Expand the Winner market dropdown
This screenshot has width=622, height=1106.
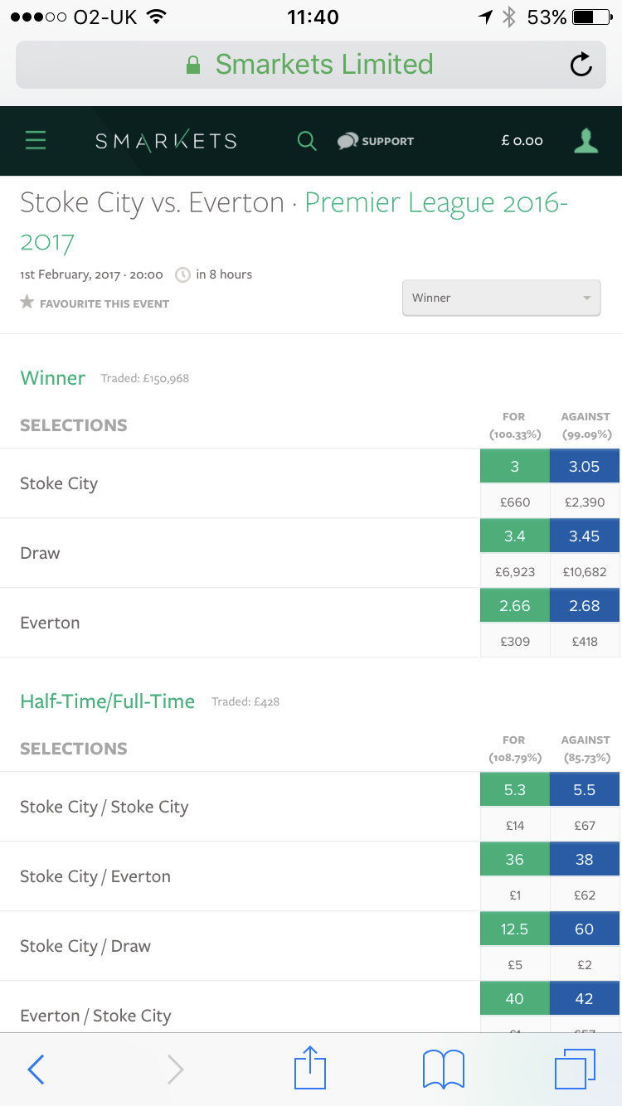tap(501, 298)
